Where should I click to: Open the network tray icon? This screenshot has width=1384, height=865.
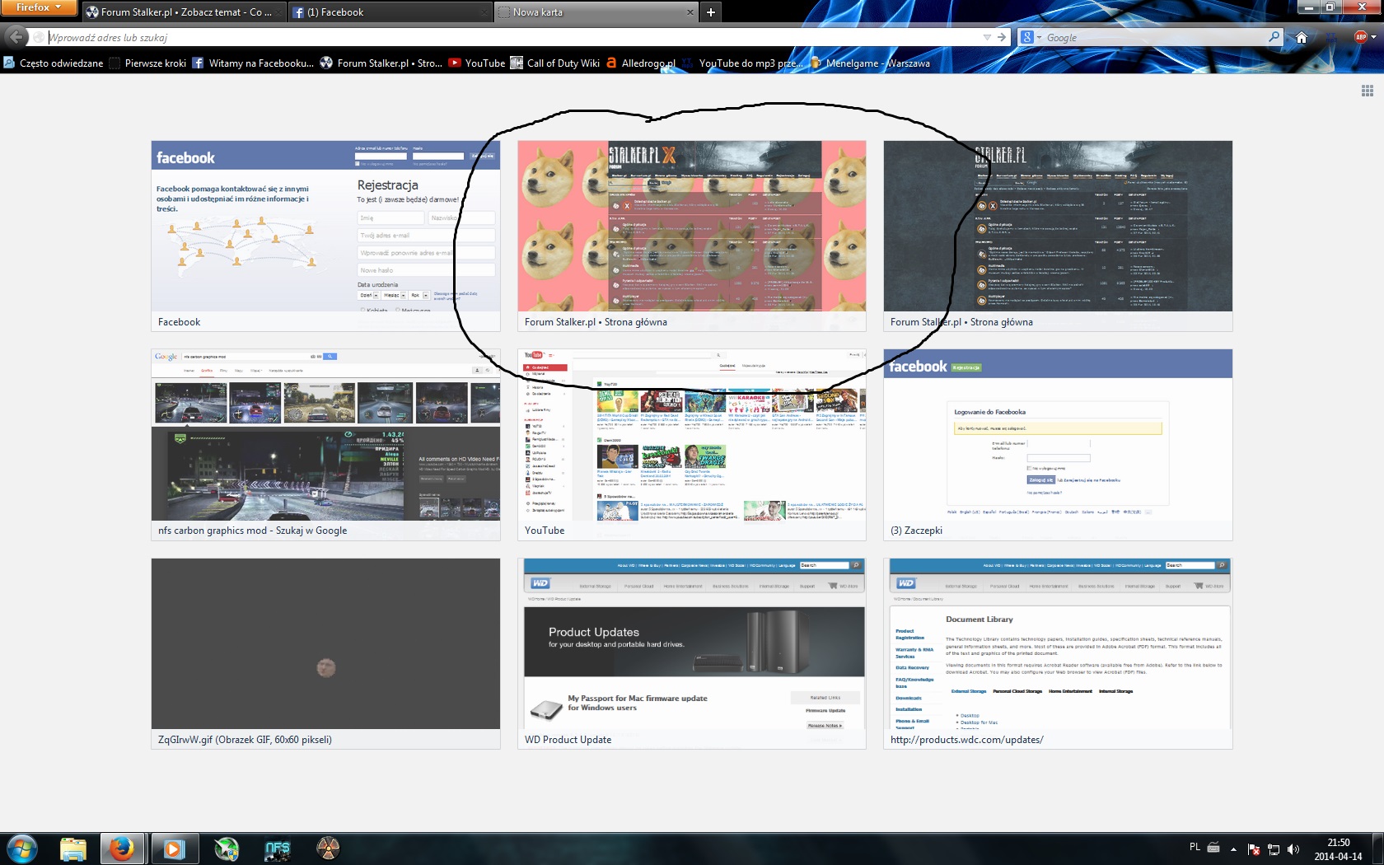click(x=1274, y=849)
